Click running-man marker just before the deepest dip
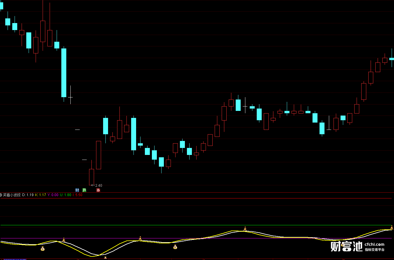Viewport: 394px width, 260px height. [64, 240]
